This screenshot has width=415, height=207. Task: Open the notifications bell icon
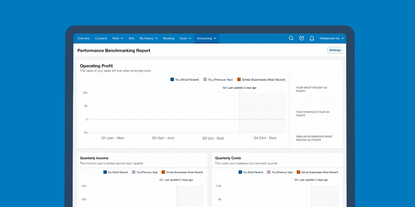click(312, 38)
